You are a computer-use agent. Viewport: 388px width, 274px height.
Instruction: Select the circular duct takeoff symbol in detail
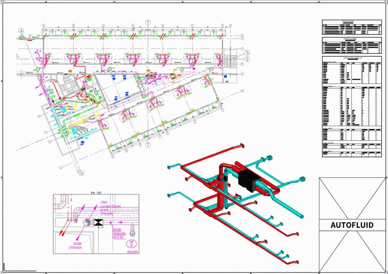click(87, 223)
